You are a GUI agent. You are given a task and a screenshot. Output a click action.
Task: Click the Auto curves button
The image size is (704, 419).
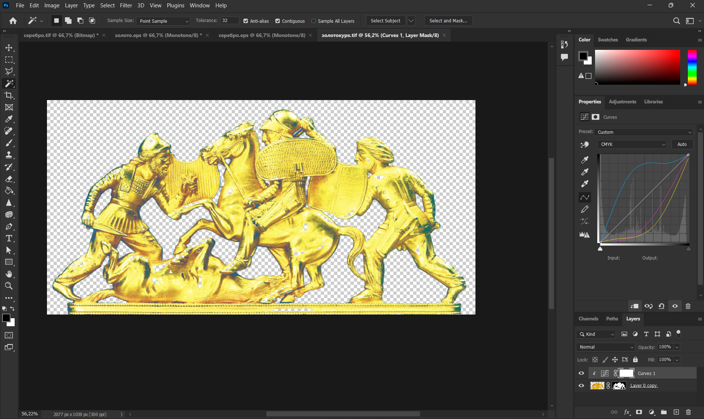click(682, 144)
